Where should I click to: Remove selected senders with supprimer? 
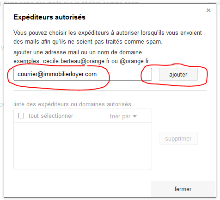(178, 138)
